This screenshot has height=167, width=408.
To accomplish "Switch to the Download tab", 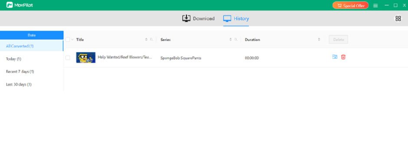I will 198,19.
